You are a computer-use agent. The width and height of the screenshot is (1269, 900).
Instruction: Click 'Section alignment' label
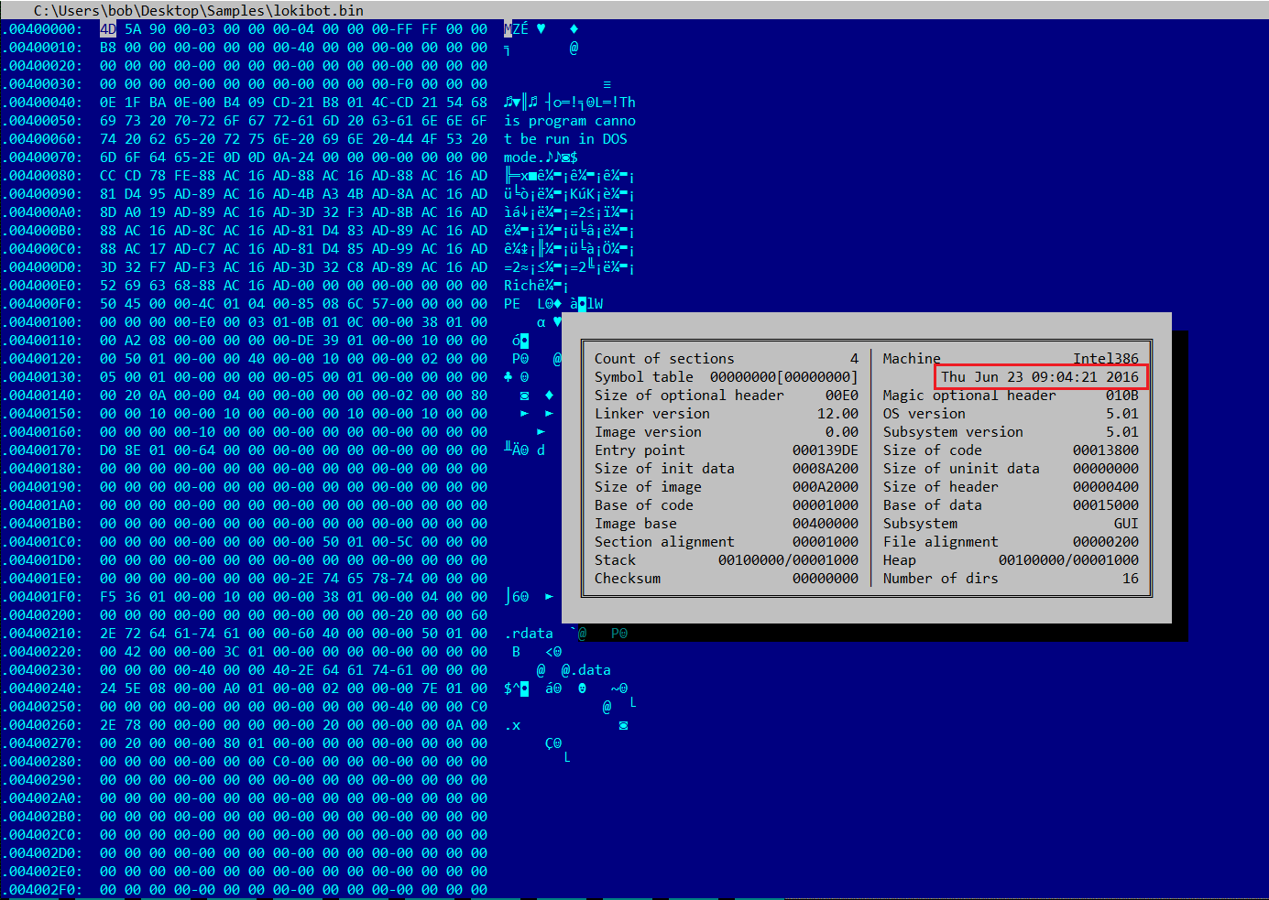coord(664,542)
